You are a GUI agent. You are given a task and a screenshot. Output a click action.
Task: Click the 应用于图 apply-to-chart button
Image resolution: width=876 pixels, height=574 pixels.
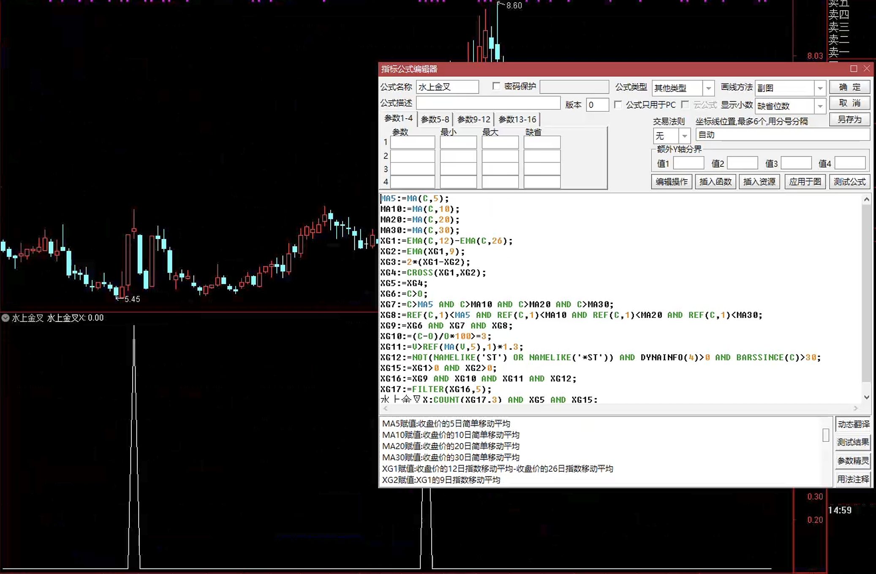point(805,181)
